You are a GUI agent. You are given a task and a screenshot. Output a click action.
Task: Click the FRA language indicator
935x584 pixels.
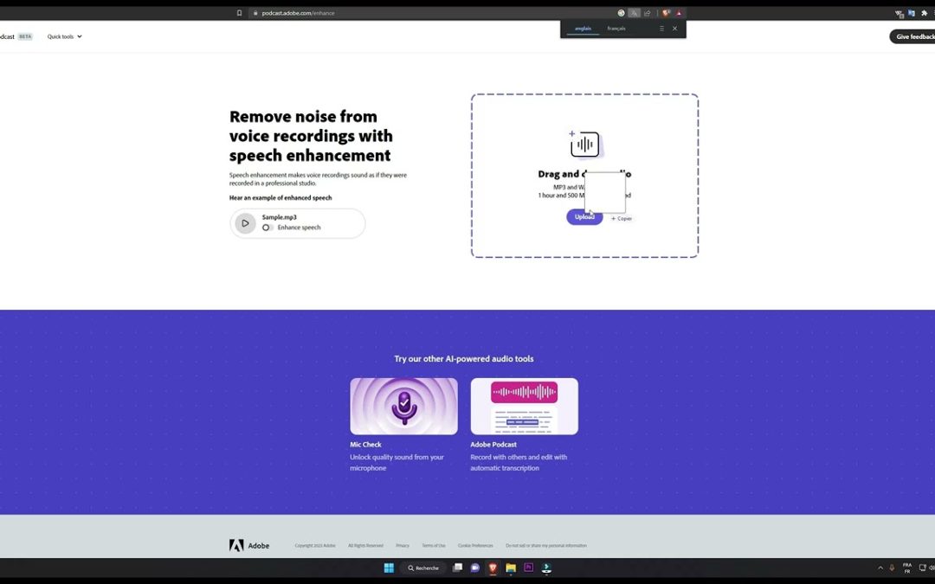click(x=907, y=568)
